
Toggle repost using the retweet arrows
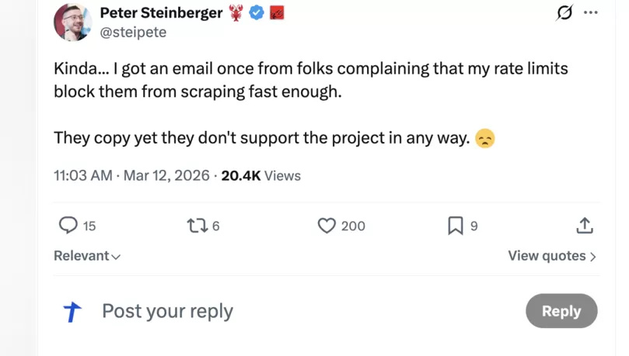point(197,226)
